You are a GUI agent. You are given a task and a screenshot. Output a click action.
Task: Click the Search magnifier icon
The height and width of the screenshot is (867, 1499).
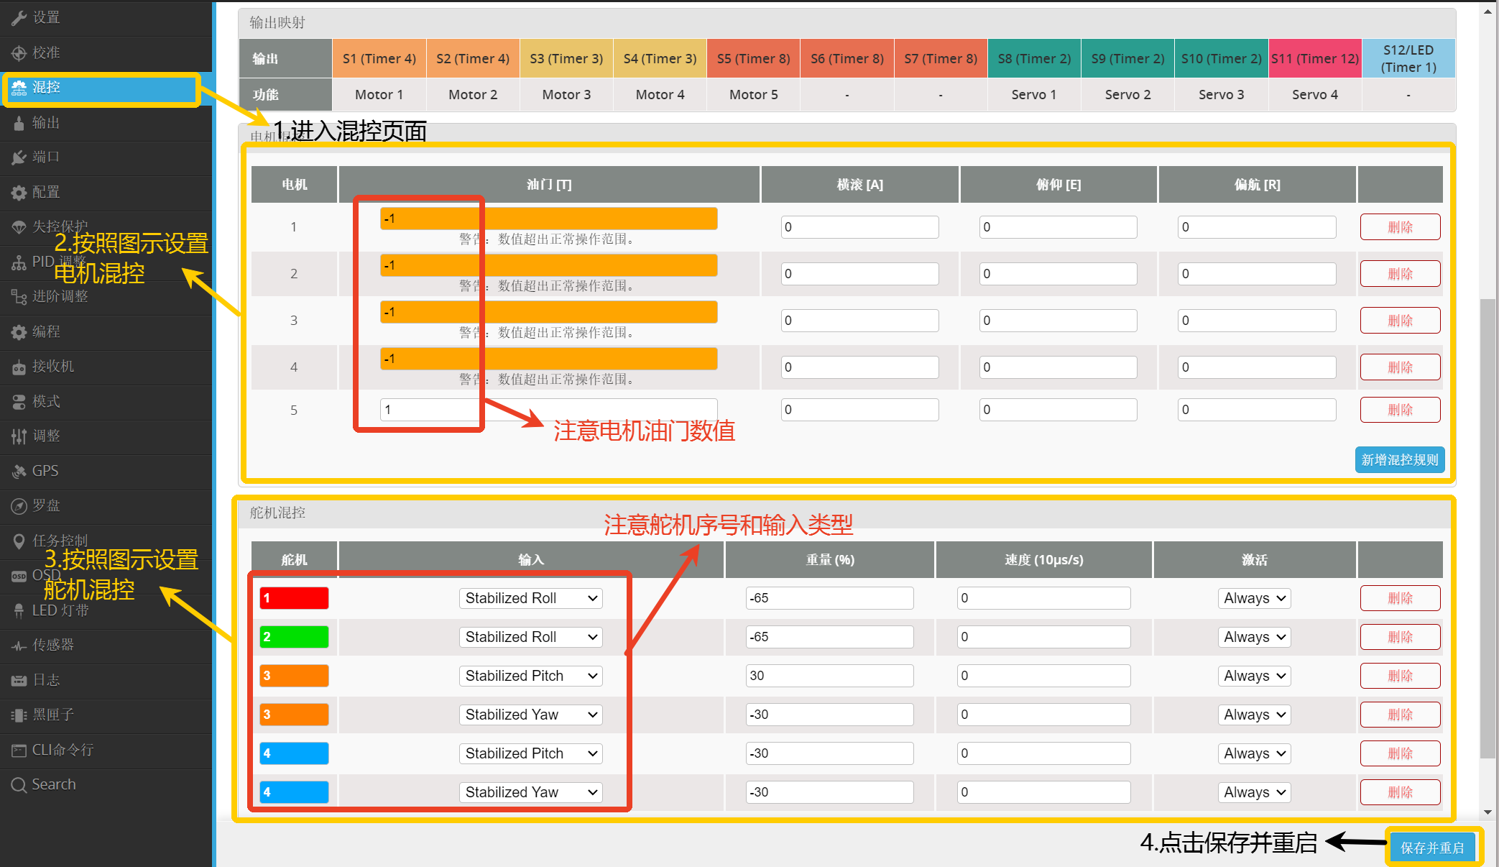[19, 785]
